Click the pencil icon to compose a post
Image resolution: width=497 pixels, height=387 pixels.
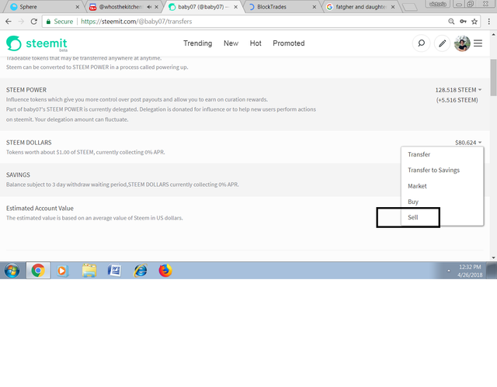(442, 43)
